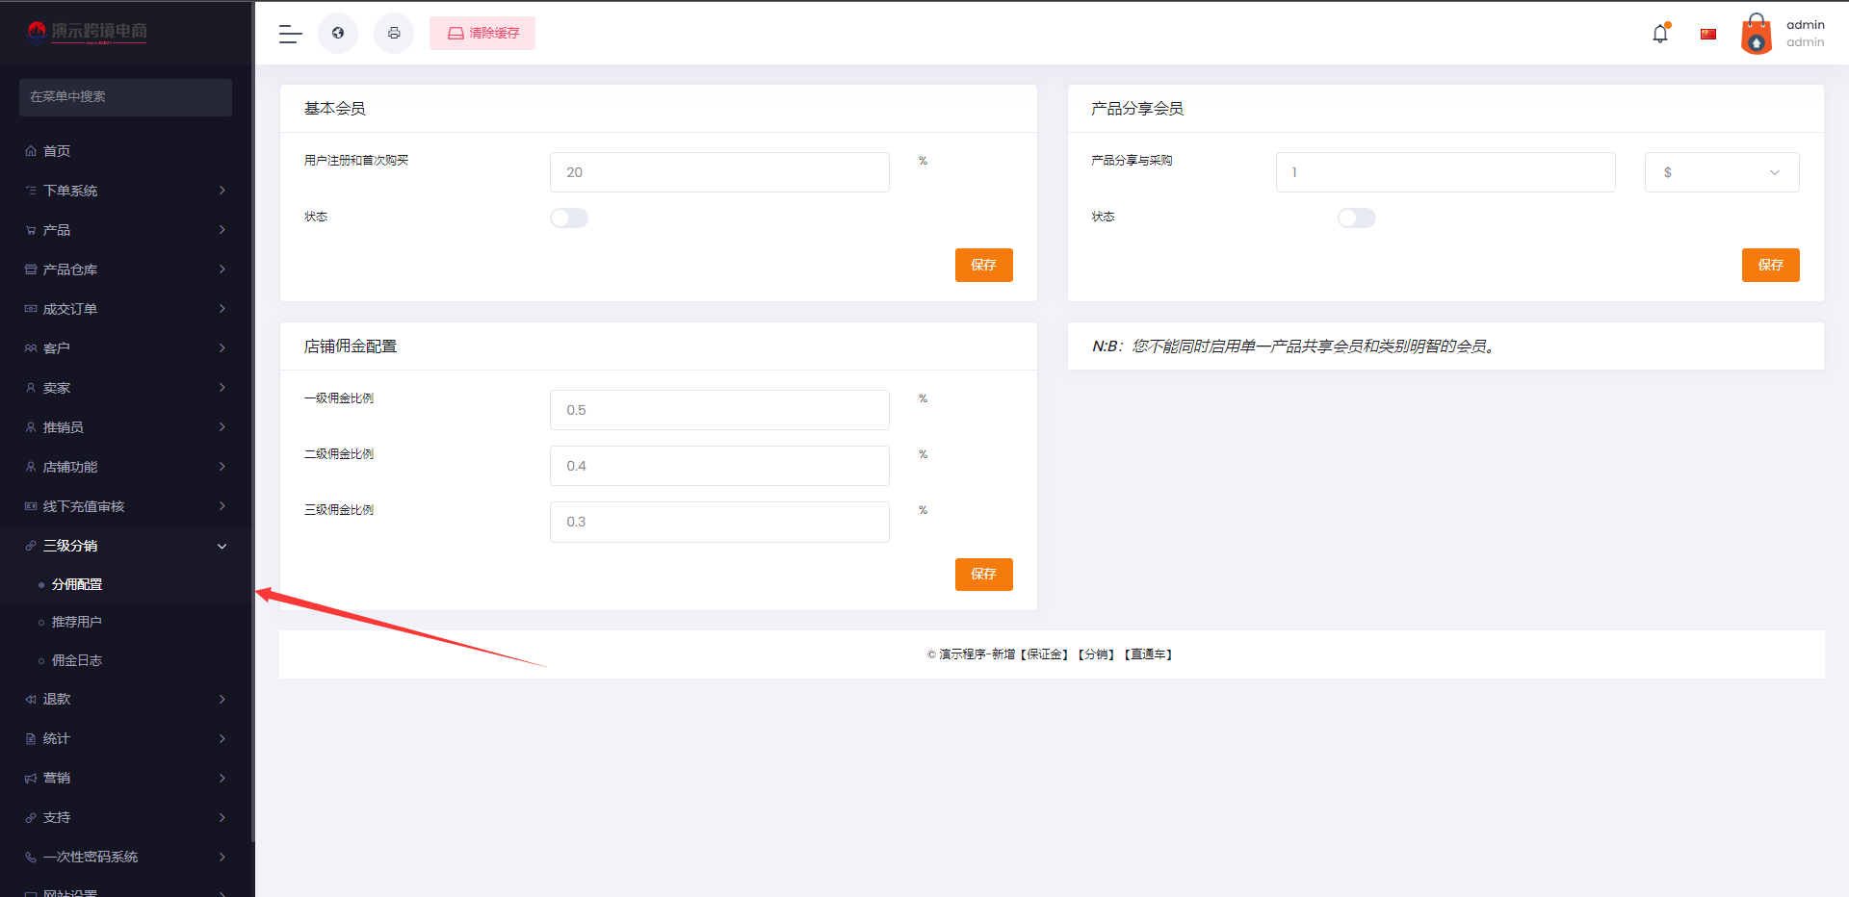
Task: Enable the 产品分享会员 status switch
Action: click(1356, 218)
